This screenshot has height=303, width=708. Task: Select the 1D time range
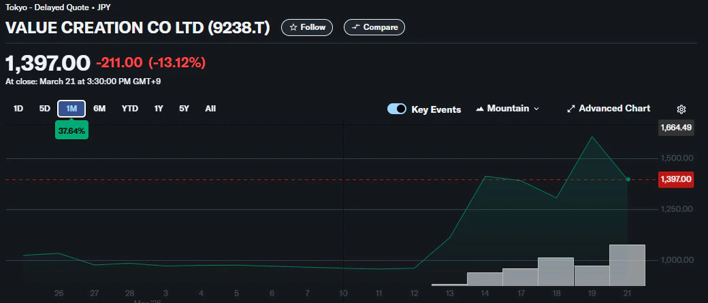pyautogui.click(x=18, y=109)
